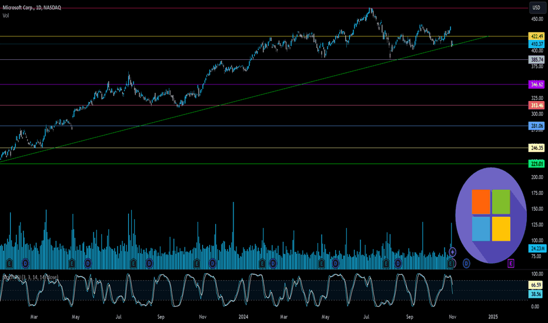Image resolution: width=548 pixels, height=323 pixels.
Task: Open the late-October 2023 earnings E marker
Action: coord(197,263)
